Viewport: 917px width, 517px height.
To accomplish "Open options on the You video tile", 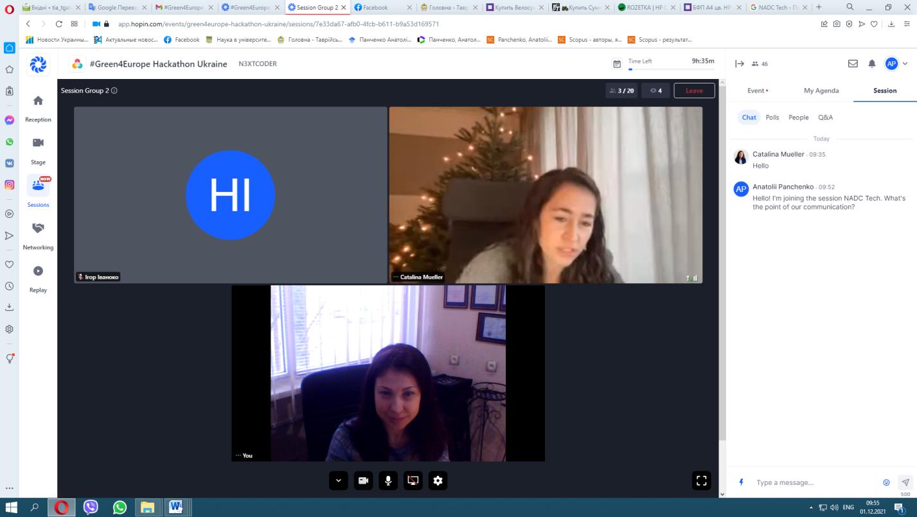I will (238, 455).
